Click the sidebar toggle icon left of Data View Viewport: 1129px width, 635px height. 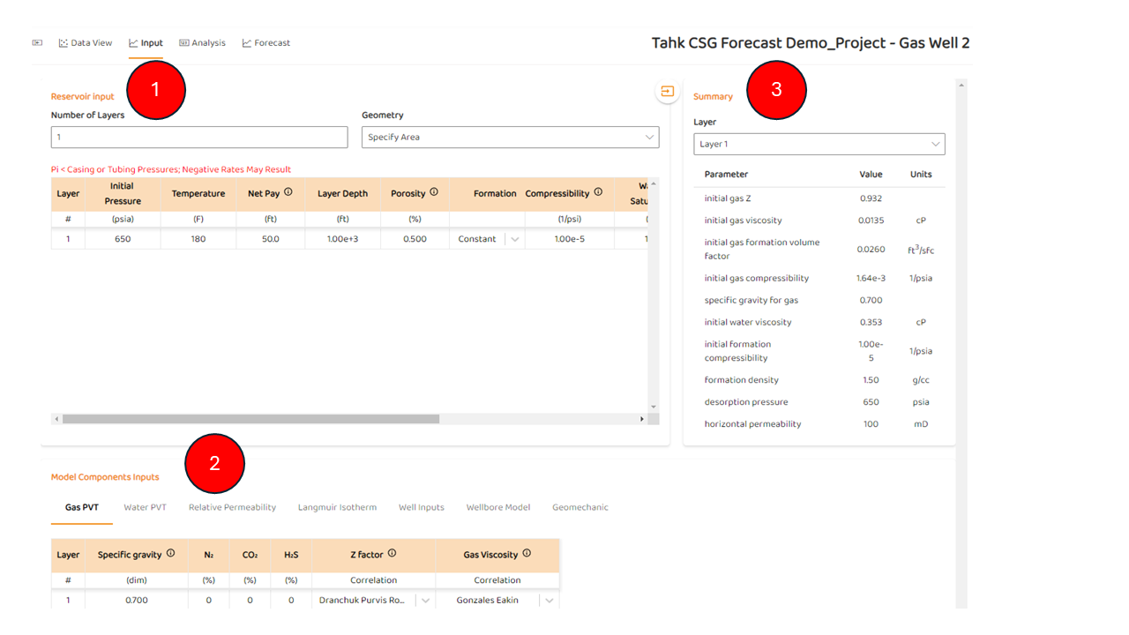(37, 42)
